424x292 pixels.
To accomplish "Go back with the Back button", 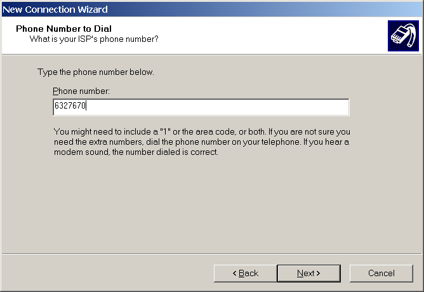I will pos(244,273).
